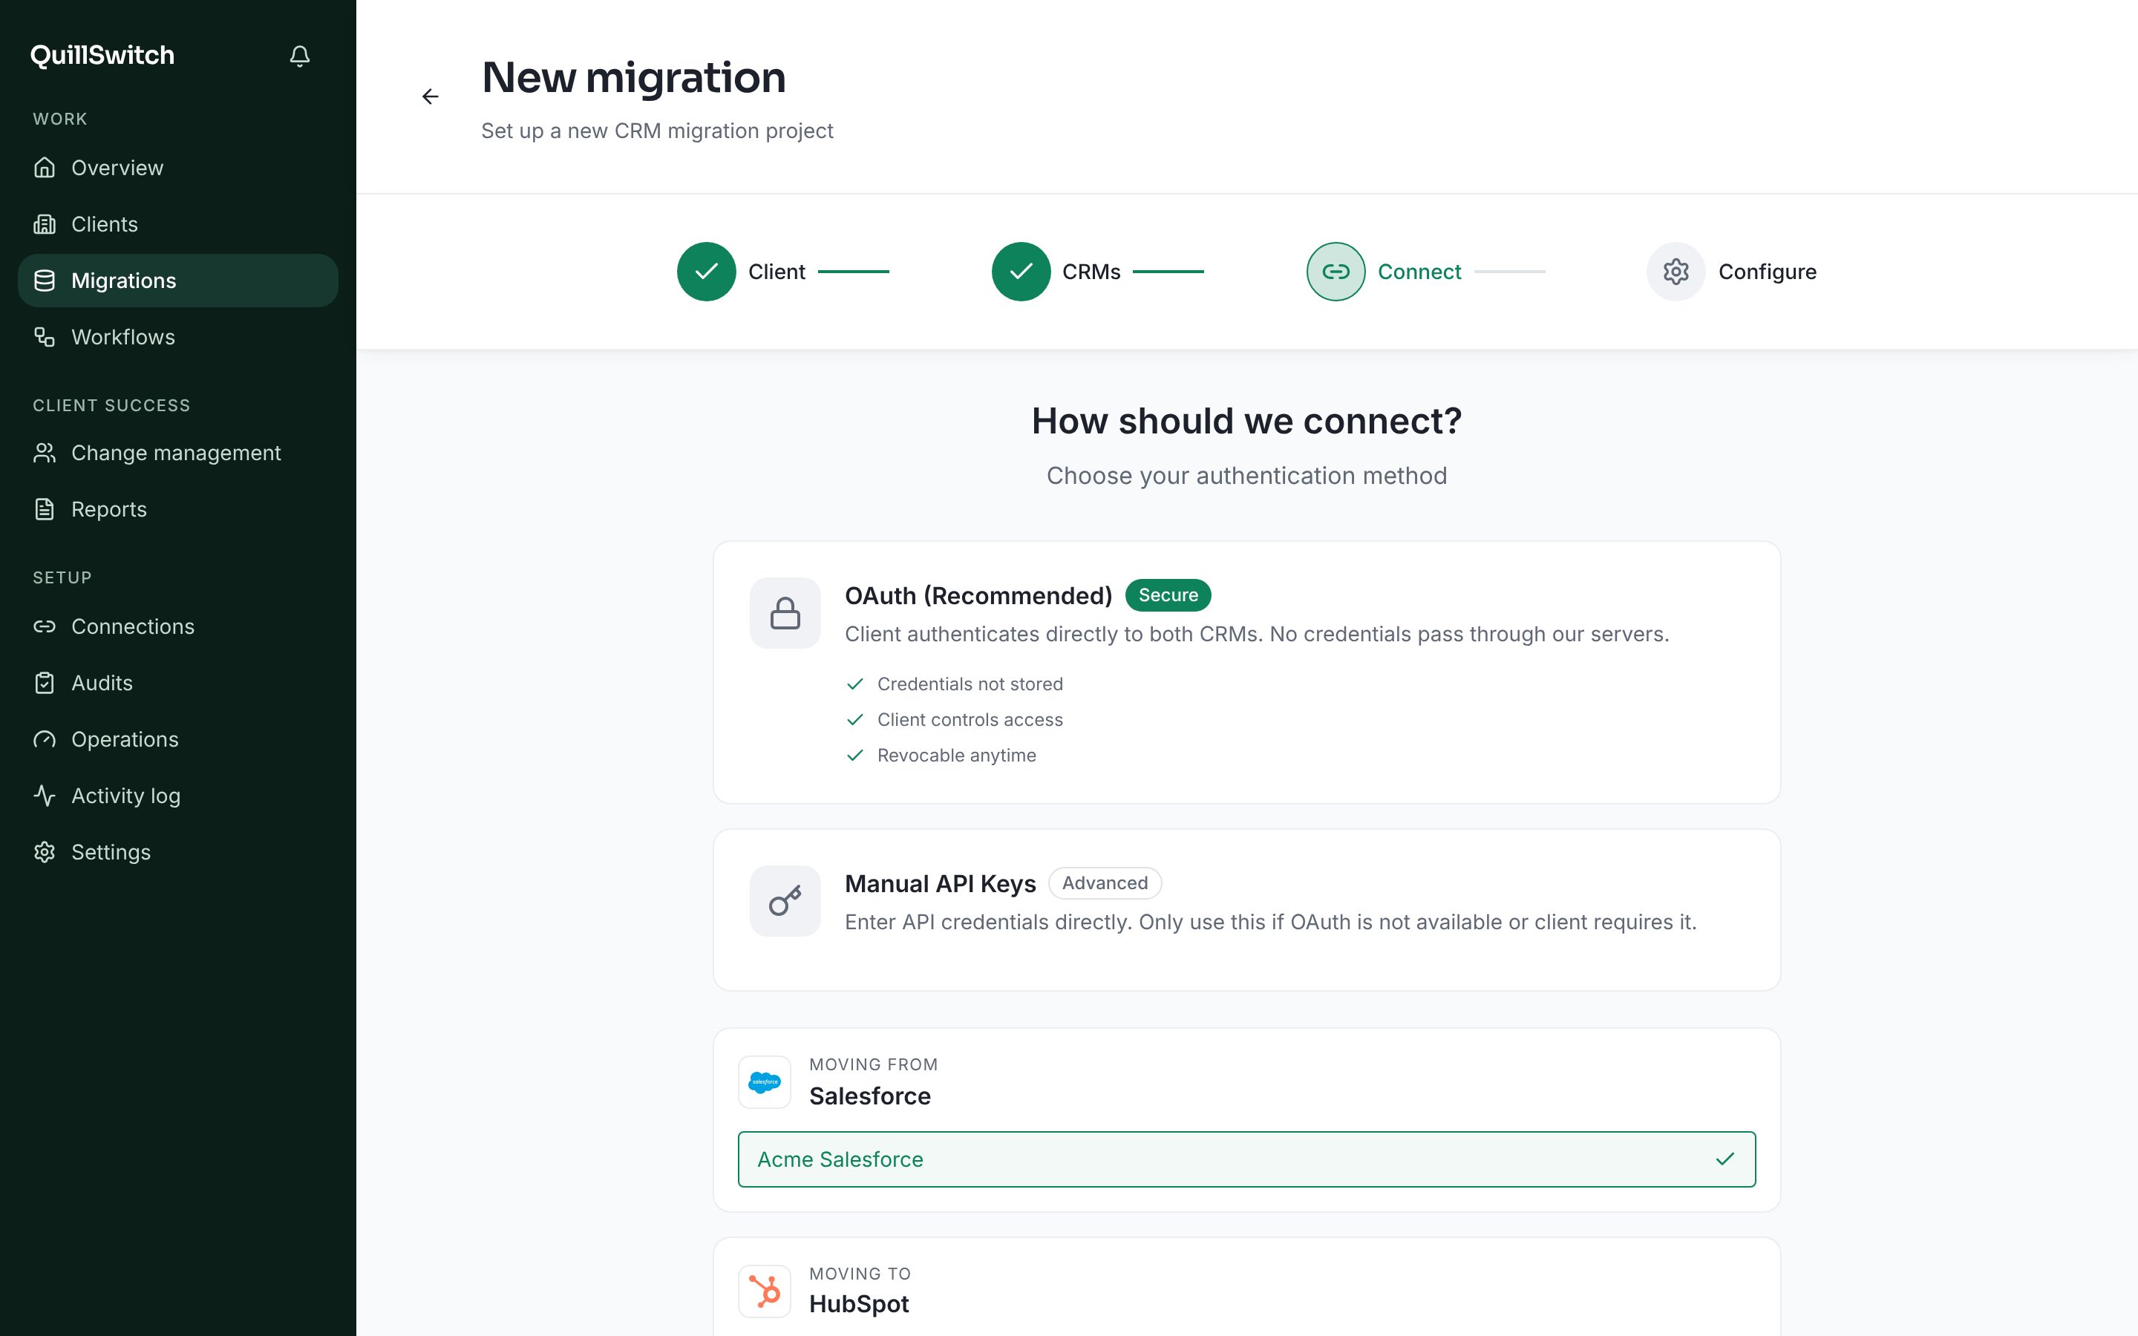Image resolution: width=2138 pixels, height=1336 pixels.
Task: Click the 'New migration' title
Action: (633, 78)
